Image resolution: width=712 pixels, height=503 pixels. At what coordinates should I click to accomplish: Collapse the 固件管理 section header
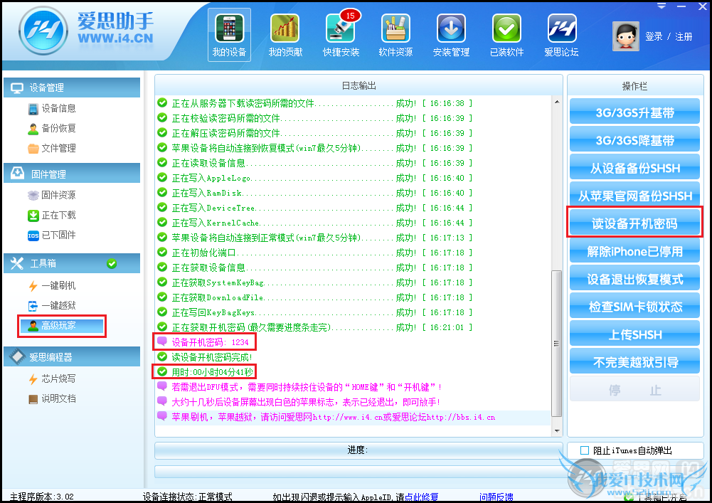tap(72, 173)
